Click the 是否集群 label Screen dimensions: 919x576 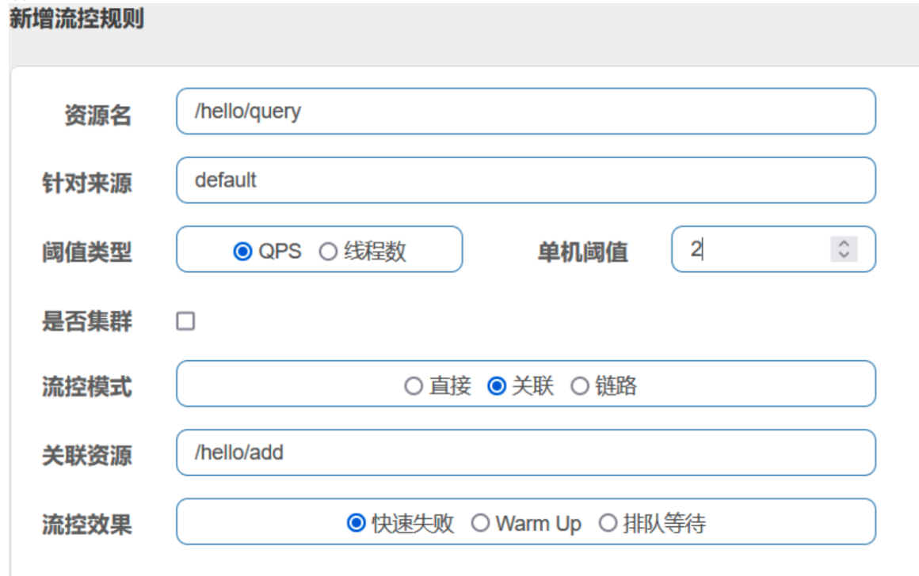click(x=86, y=321)
